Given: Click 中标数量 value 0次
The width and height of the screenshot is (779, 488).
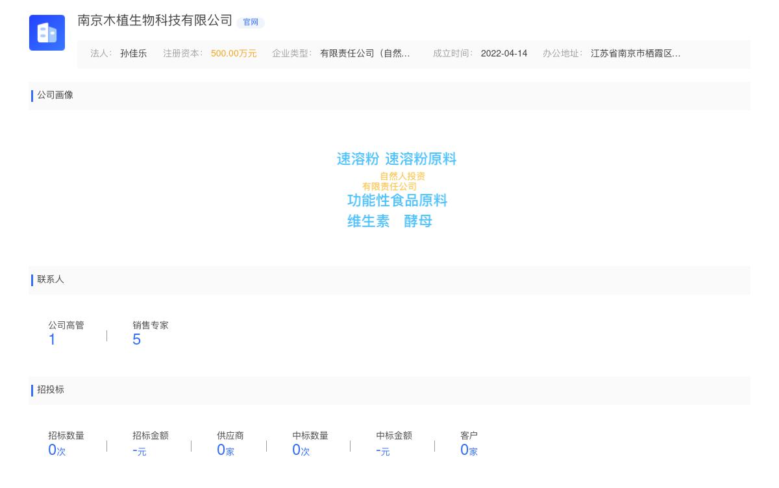Looking at the screenshot, I should tap(301, 450).
